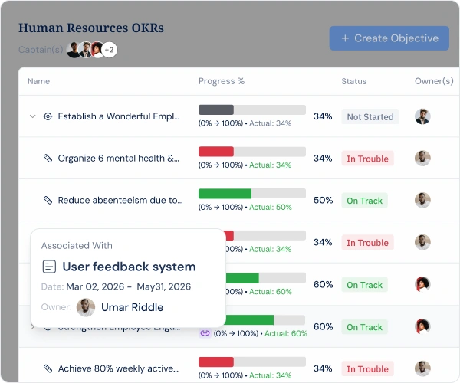The image size is (460, 383).
Task: Open the Achieve 80% weekly active... key result
Action: 118,368
